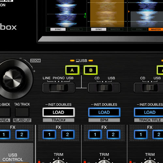Click the BPM label under the LOAD button
The width and height of the screenshot is (163, 163).
click(104, 120)
